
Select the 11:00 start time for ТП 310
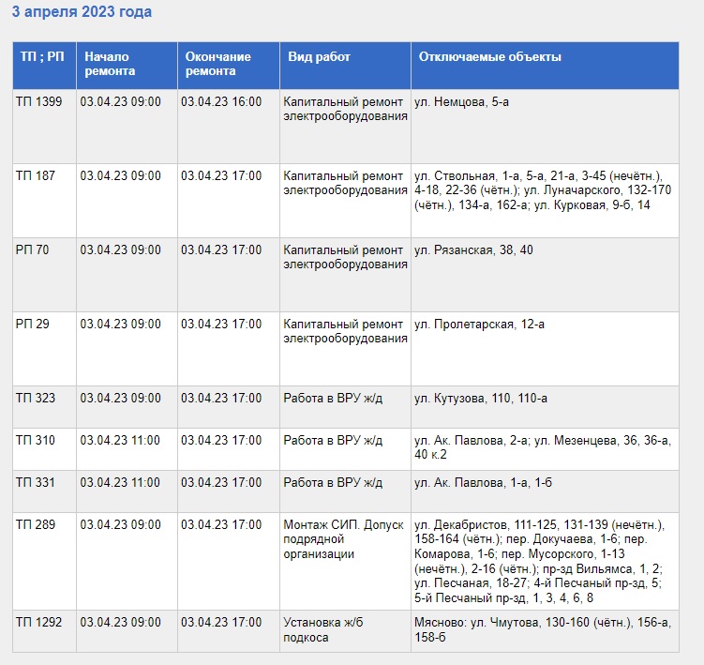pos(120,441)
